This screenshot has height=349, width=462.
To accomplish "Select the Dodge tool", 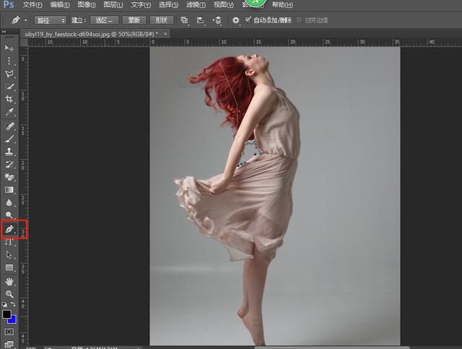I will pyautogui.click(x=9, y=215).
